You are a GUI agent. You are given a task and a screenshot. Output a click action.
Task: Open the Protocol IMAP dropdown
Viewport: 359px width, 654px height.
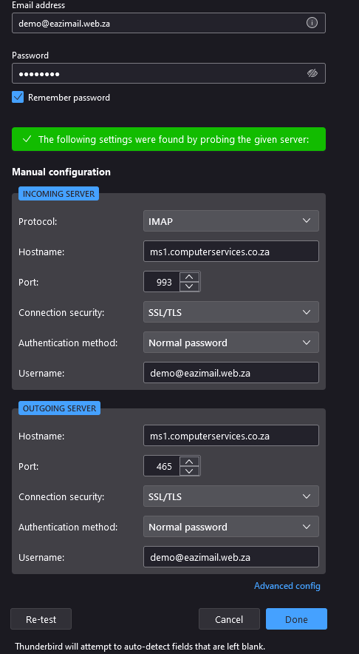coord(231,220)
